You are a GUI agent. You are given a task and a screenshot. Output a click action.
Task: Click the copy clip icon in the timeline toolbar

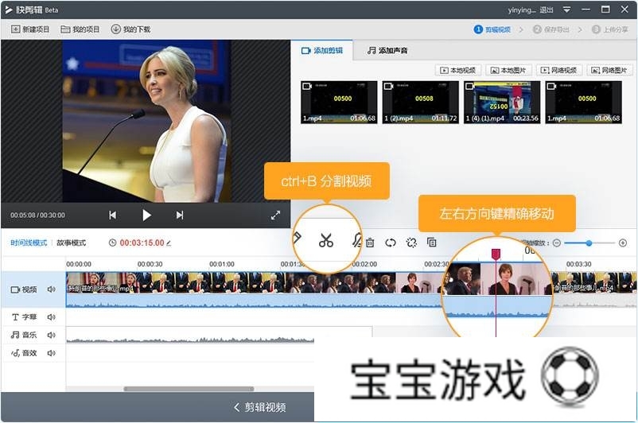[x=432, y=243]
